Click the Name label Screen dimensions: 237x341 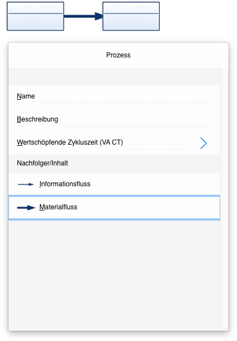[x=26, y=96]
